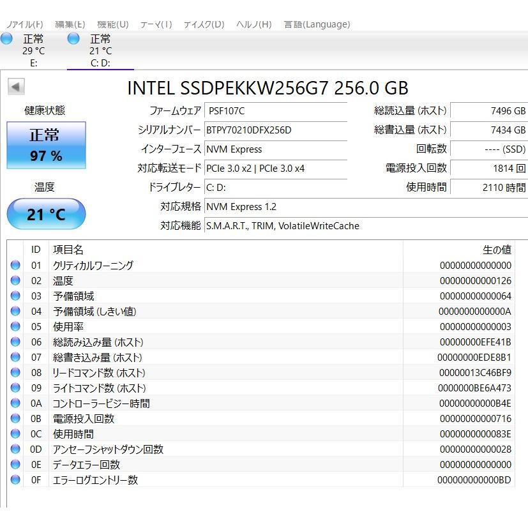Viewport: 528px width, 528px height.
Task: Click the previous disk arrow button
Action: click(x=16, y=87)
